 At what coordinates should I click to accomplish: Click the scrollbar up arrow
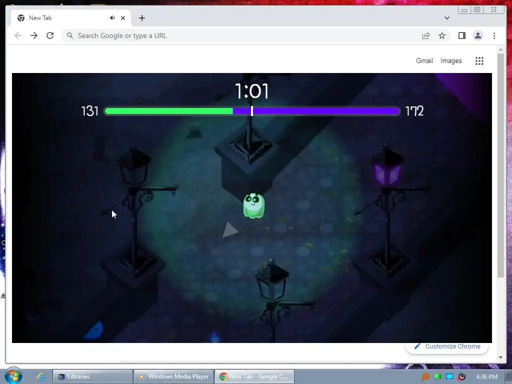[x=500, y=49]
